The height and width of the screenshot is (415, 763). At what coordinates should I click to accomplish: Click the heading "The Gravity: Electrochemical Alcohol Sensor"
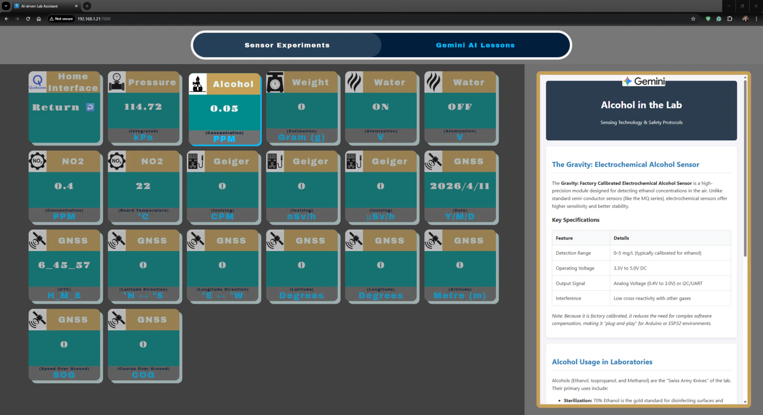pyautogui.click(x=626, y=165)
